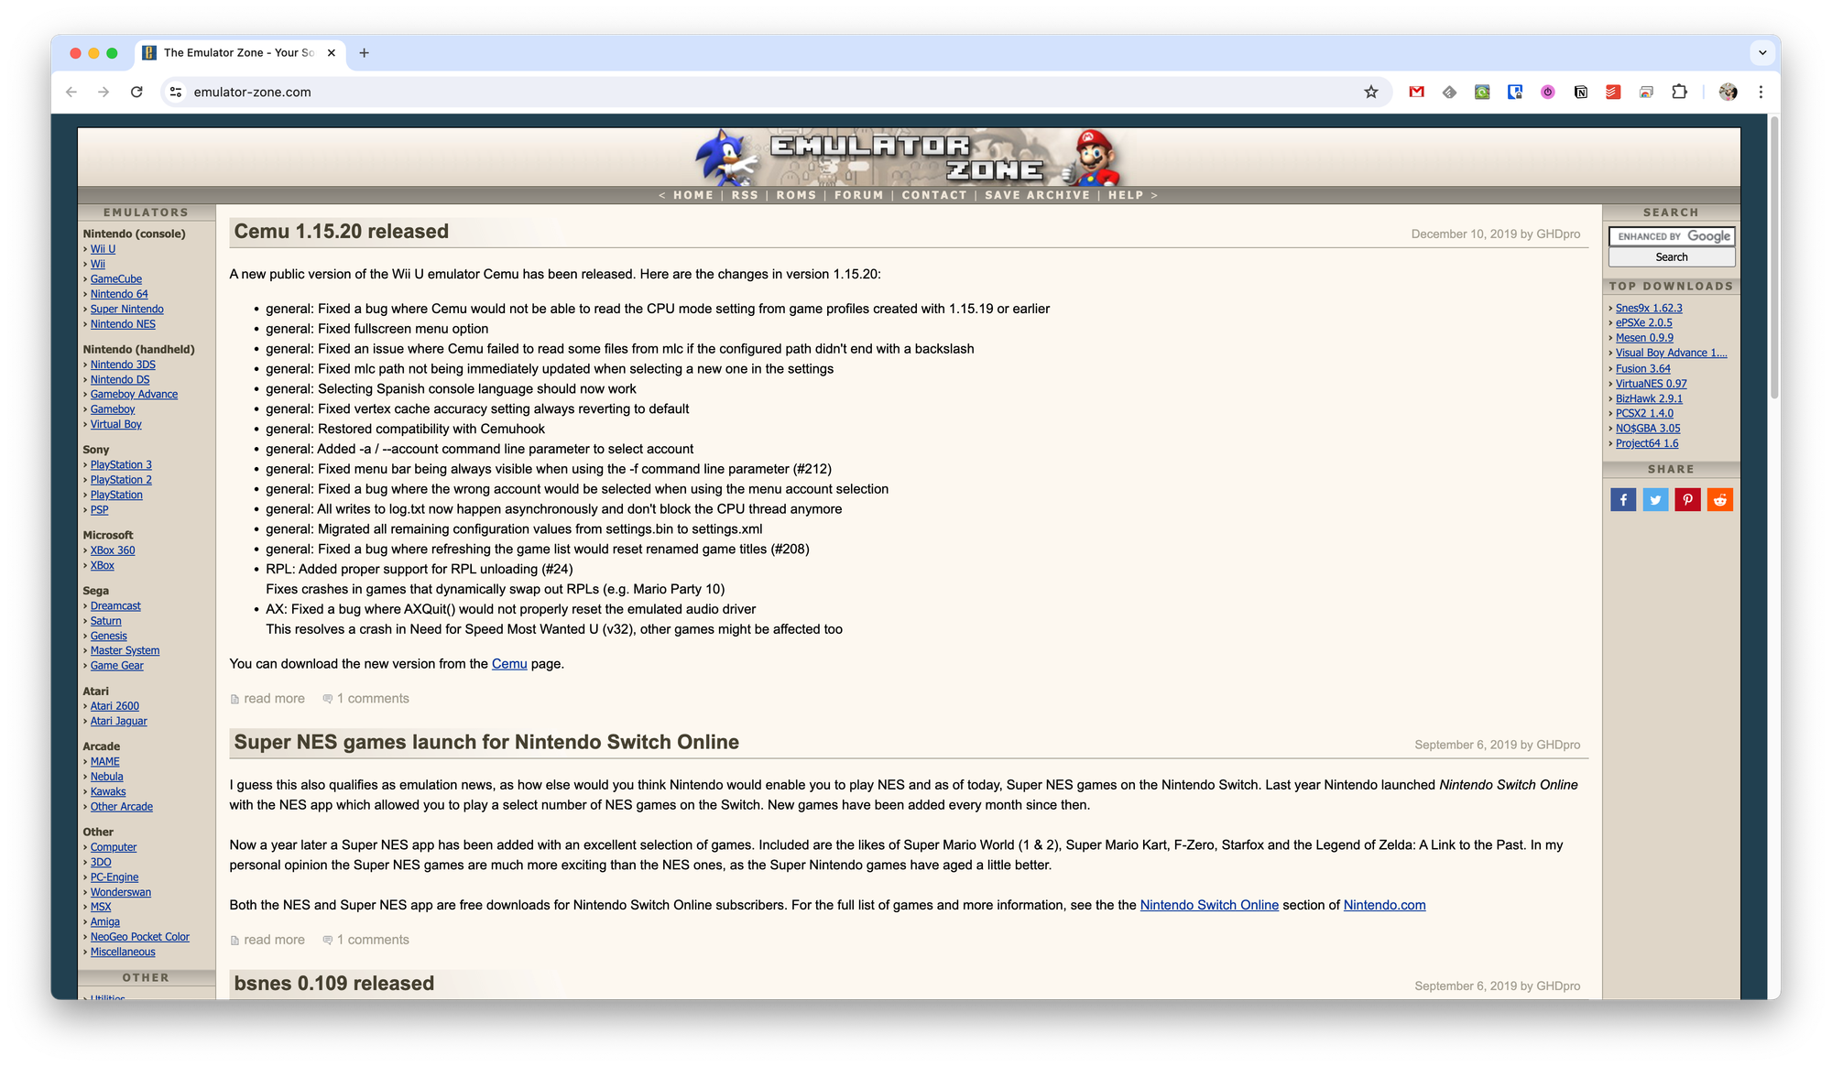
Task: Open the Todoist extension icon
Action: click(1613, 92)
